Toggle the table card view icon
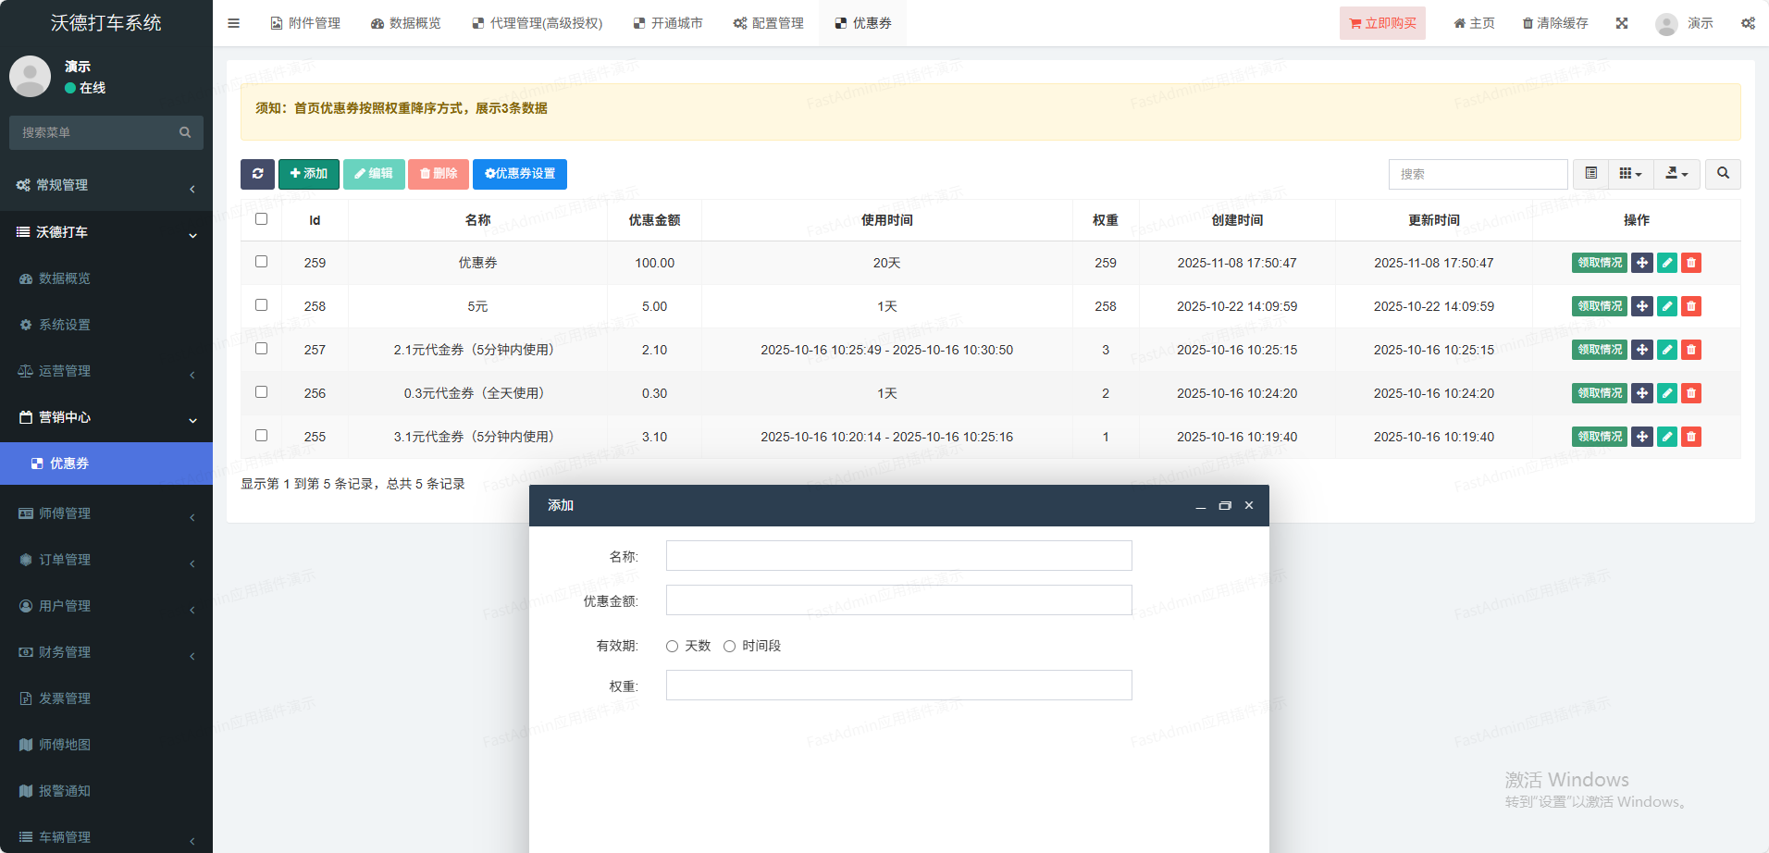This screenshot has height=853, width=1769. coord(1590,174)
